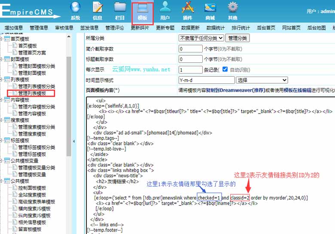Click the Y-m-d time format field

point(207,80)
